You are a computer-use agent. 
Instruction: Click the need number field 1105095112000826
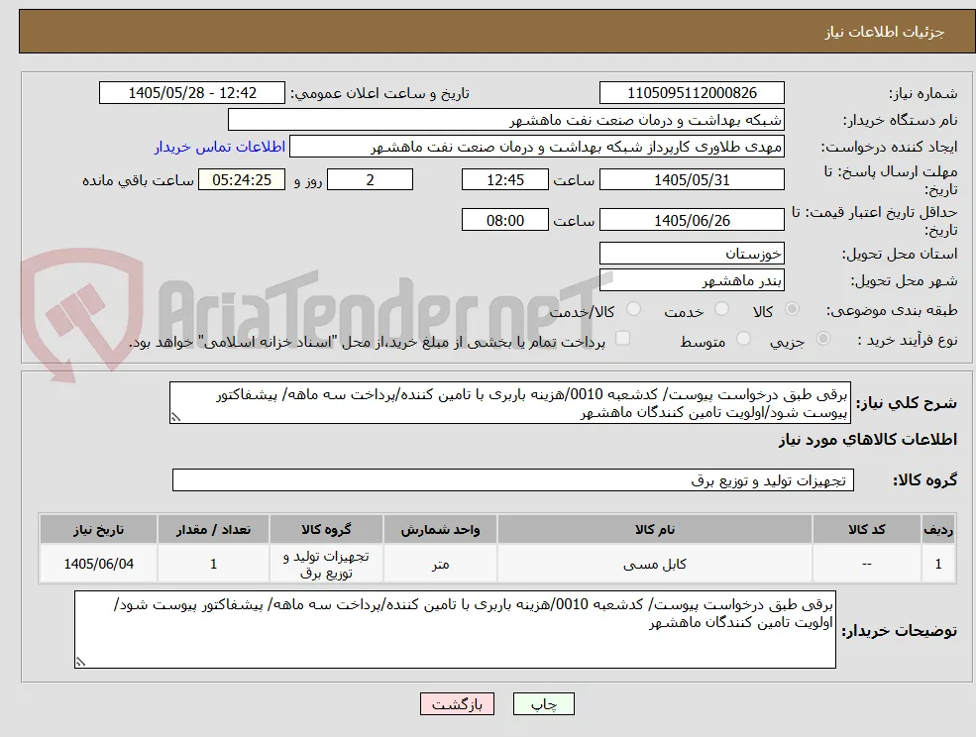(x=692, y=93)
